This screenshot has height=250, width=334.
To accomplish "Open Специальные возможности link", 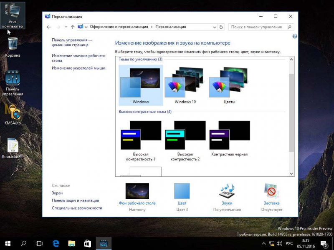I will point(77,208).
